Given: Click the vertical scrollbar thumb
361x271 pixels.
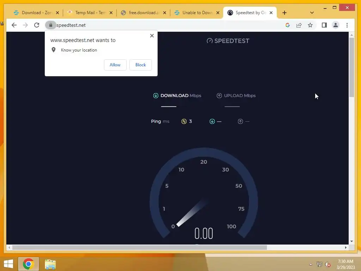Looking at the screenshot, I should pyautogui.click(x=351, y=67).
